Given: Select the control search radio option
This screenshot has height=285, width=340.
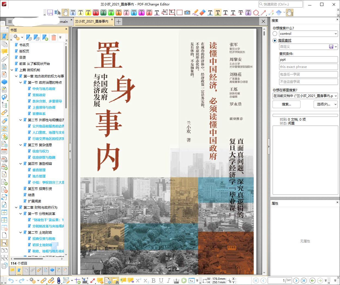Looking at the screenshot, I should point(275,34).
